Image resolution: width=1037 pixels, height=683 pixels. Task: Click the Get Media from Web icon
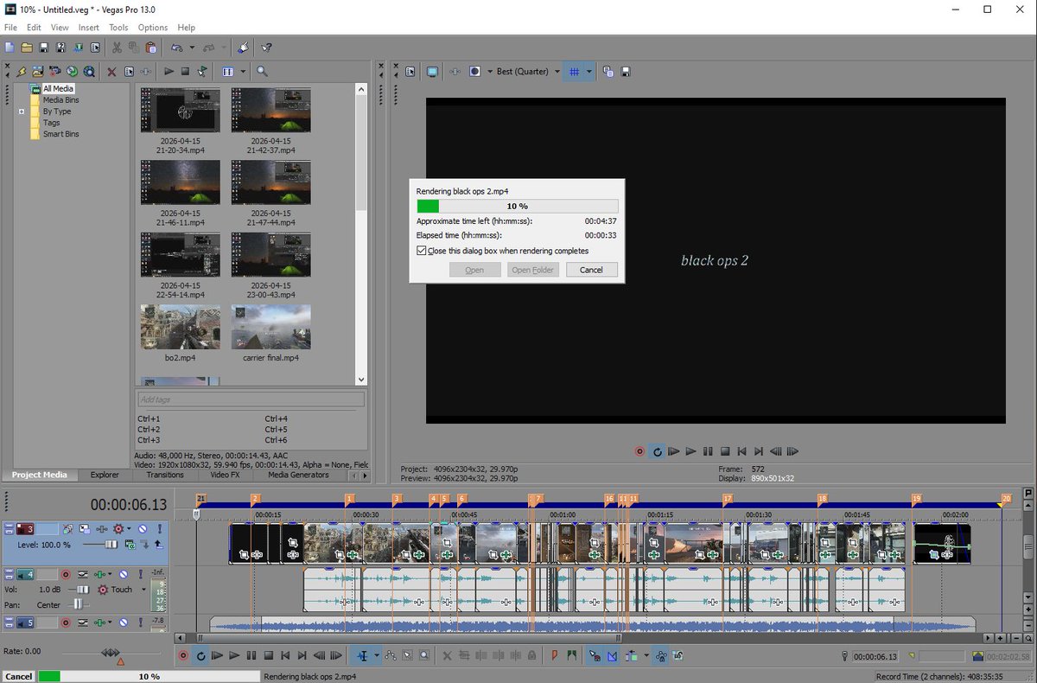pyautogui.click(x=89, y=71)
